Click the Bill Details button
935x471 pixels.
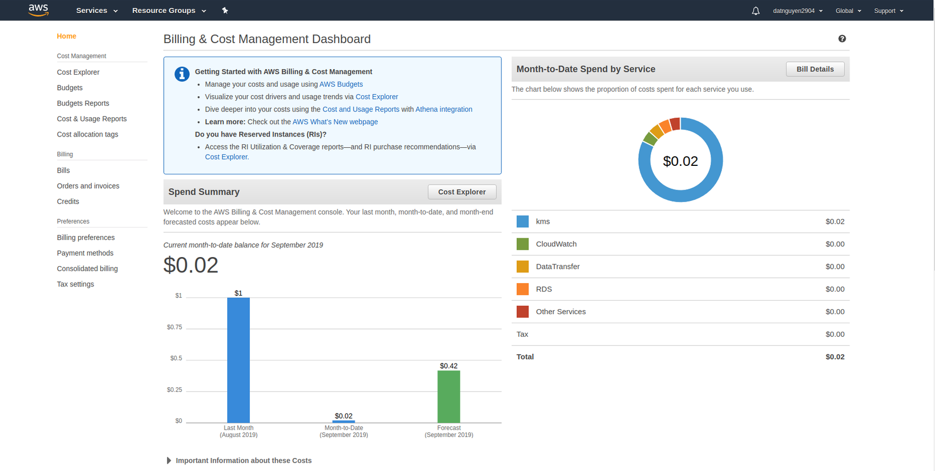pos(815,69)
